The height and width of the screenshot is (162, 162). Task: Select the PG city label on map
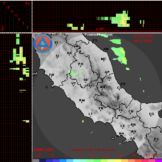coord(81,64)
